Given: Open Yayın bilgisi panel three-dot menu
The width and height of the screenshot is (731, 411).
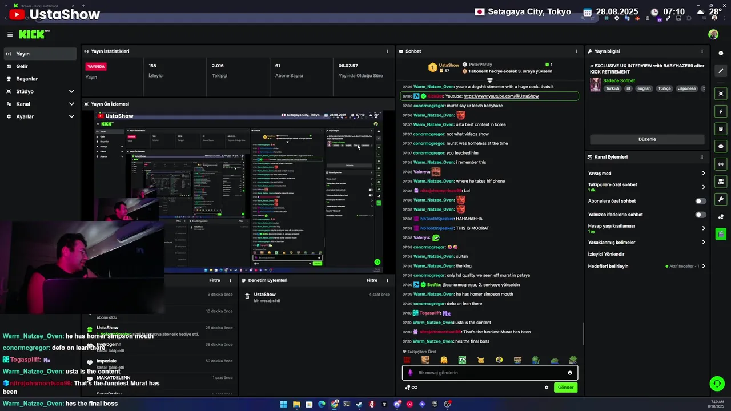Looking at the screenshot, I should 702,51.
